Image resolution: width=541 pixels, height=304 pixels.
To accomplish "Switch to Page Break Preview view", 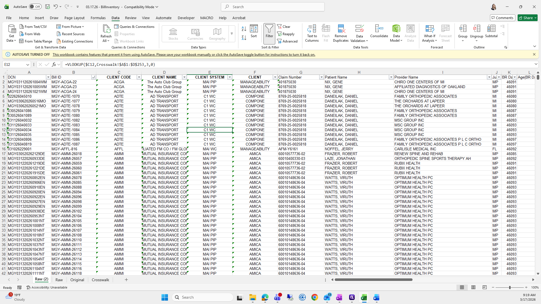I will (x=484, y=287).
